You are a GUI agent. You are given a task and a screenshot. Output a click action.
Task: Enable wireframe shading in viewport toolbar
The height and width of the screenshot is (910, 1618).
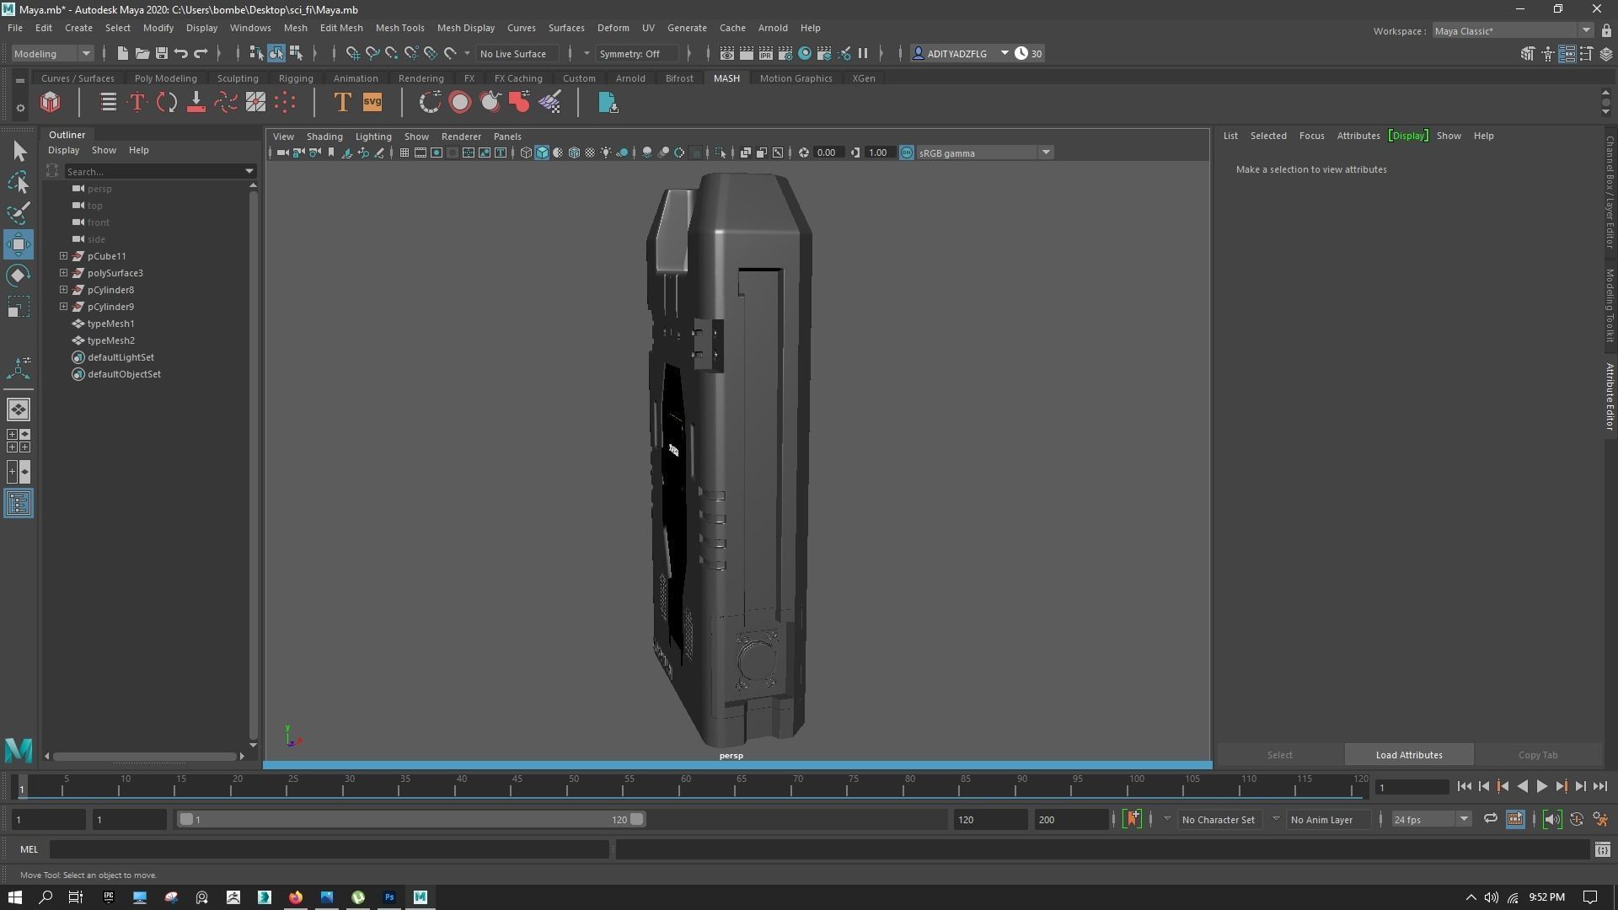[526, 153]
